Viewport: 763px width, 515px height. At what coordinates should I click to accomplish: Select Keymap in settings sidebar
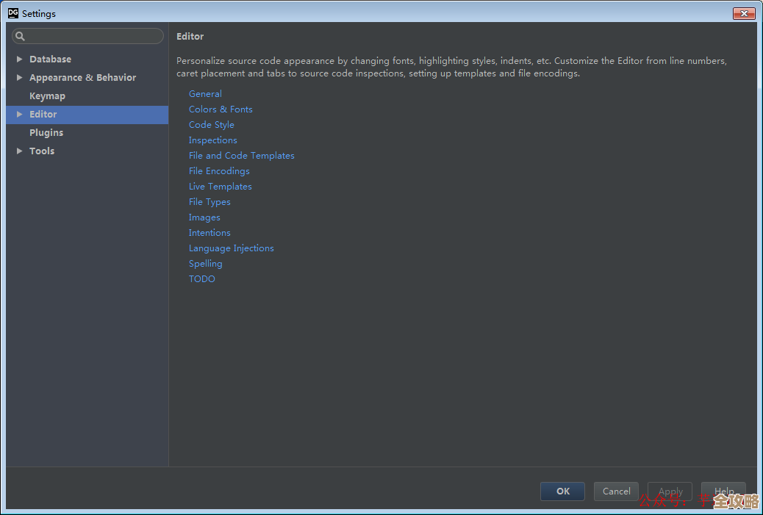click(x=47, y=96)
